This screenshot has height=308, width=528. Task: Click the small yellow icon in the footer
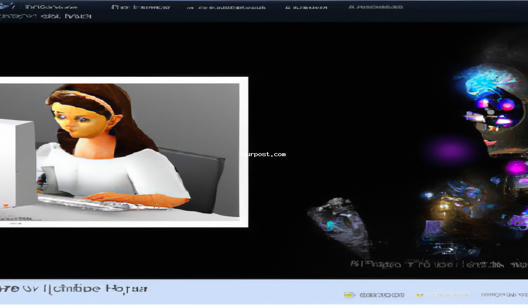click(420, 295)
